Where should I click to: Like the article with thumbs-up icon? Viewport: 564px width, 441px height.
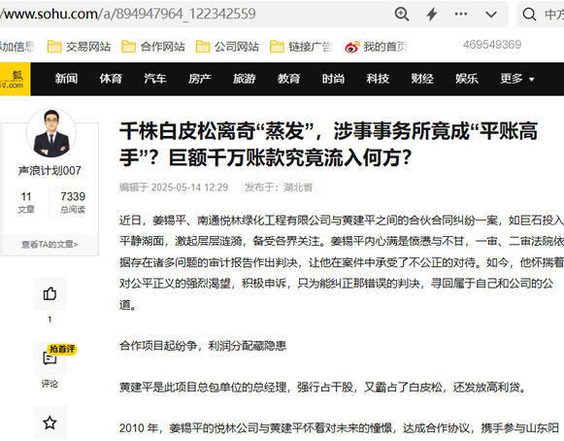point(50,293)
